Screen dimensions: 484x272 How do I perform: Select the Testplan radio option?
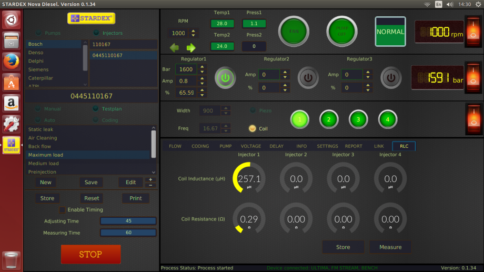click(x=96, y=109)
